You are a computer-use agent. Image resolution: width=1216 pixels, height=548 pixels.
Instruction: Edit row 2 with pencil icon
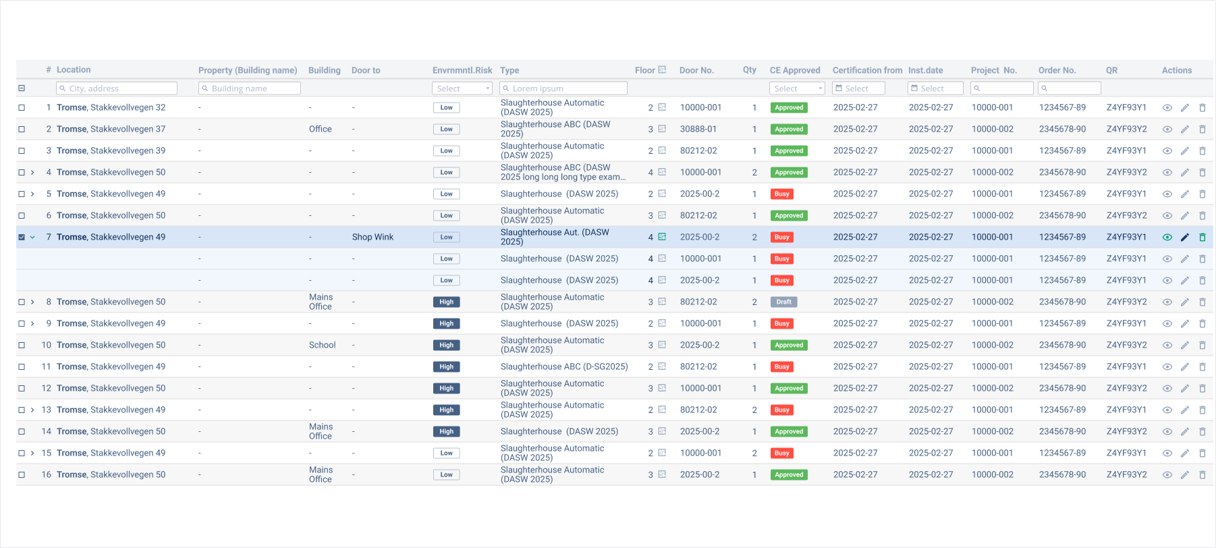[1184, 129]
